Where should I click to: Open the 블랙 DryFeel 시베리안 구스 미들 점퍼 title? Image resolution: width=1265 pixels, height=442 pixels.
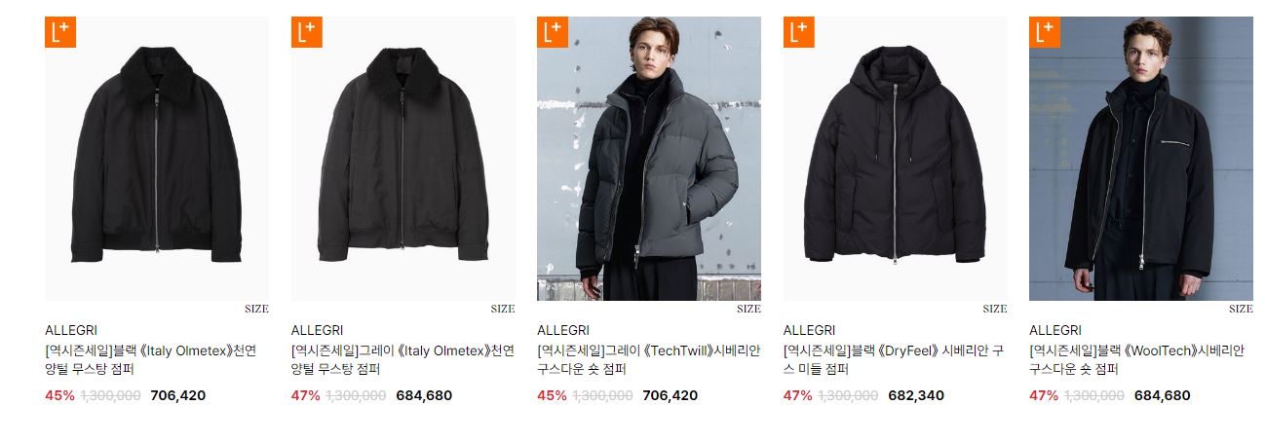tap(894, 360)
